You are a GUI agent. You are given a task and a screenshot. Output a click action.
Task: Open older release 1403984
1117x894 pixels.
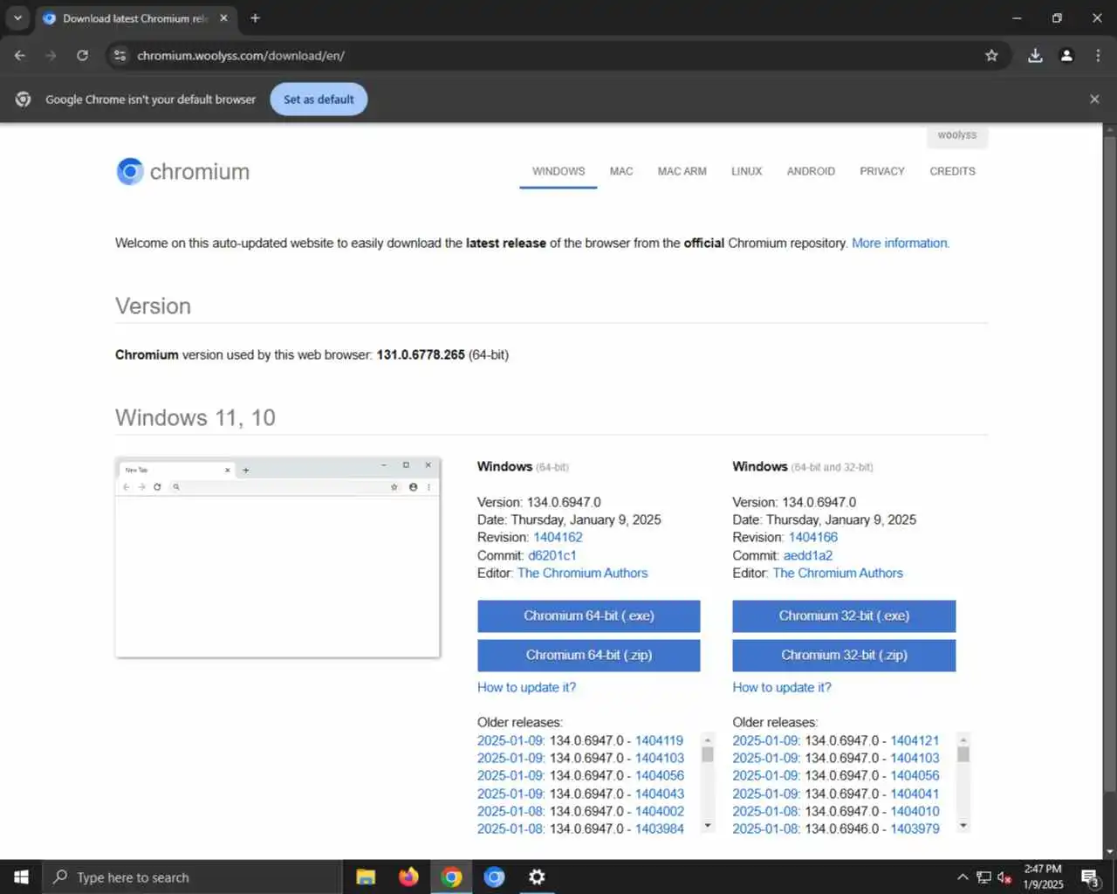(x=659, y=829)
